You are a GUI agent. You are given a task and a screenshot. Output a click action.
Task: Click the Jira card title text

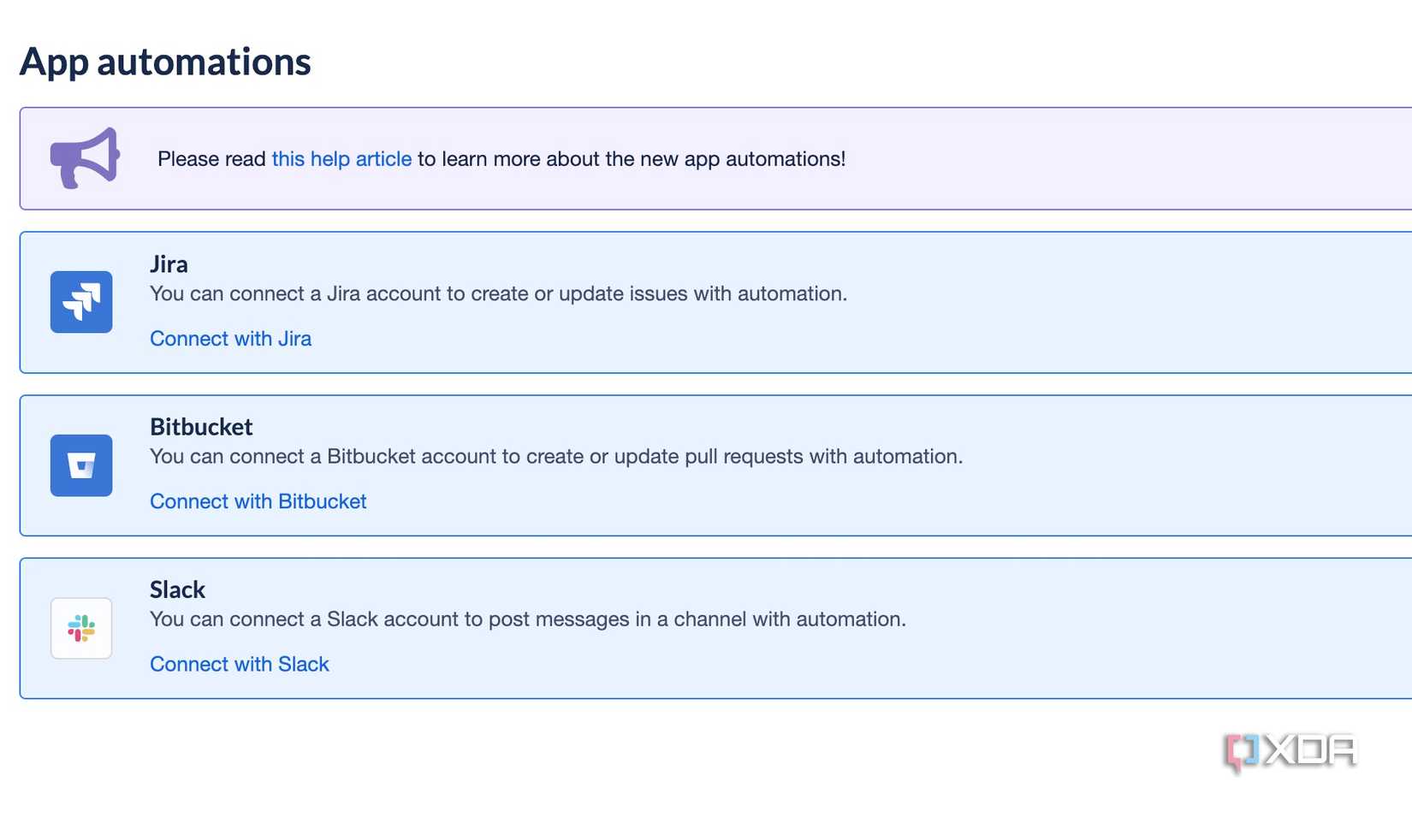(x=169, y=264)
